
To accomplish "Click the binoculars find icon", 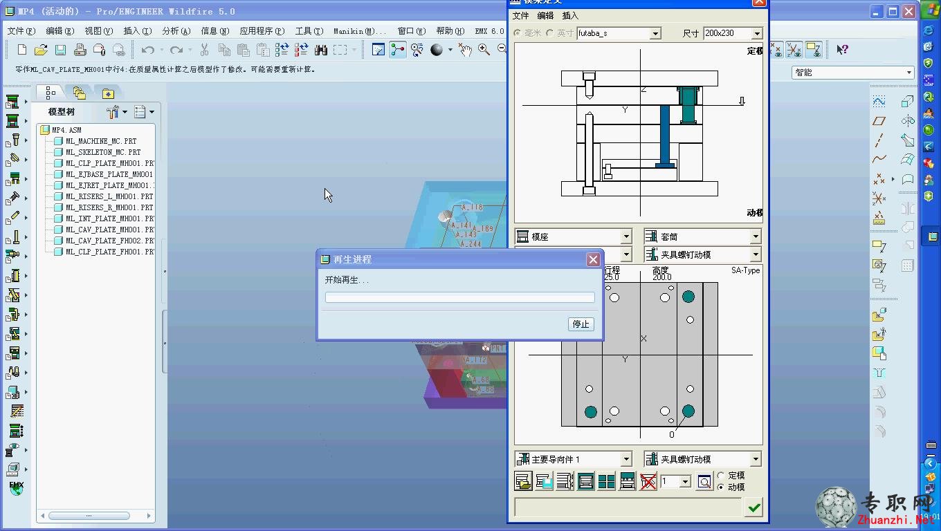I will click(x=321, y=50).
